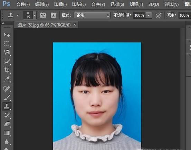
Task: Select the Polygonal Lasso tool
Action: (7, 53)
